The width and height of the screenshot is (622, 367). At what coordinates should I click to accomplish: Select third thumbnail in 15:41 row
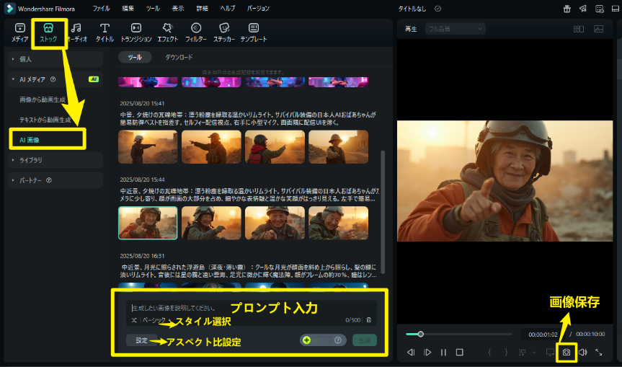(x=275, y=147)
